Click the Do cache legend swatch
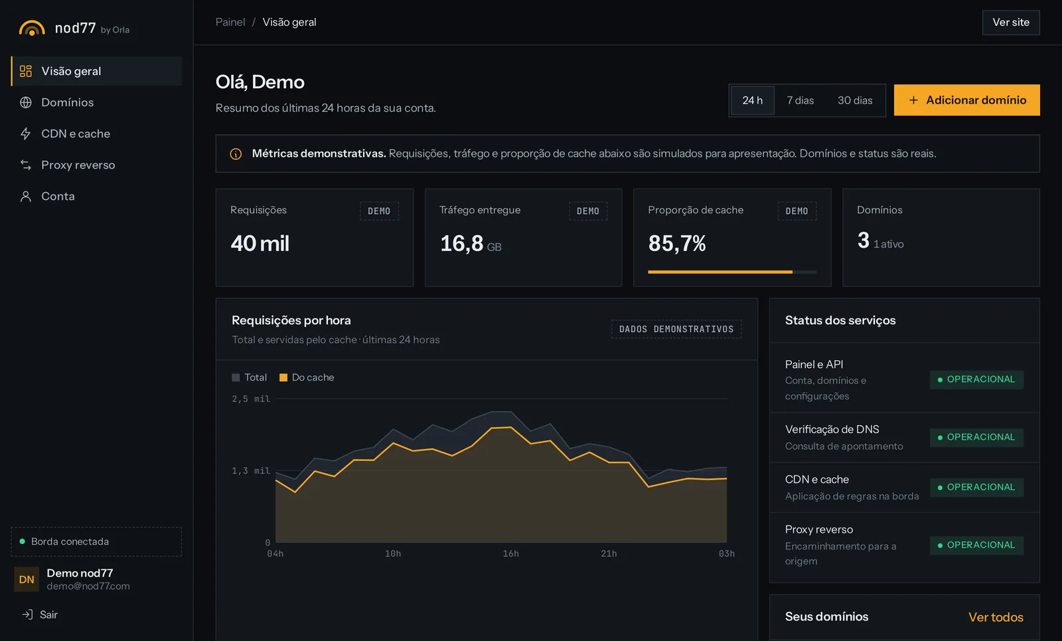1062x641 pixels. tap(283, 377)
